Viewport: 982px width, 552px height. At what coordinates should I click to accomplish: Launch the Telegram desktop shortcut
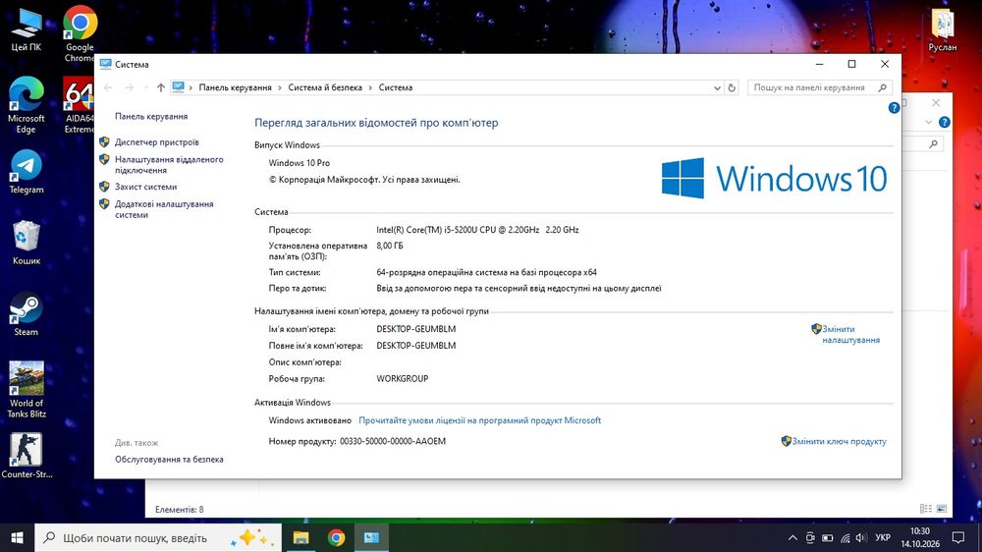pyautogui.click(x=27, y=172)
